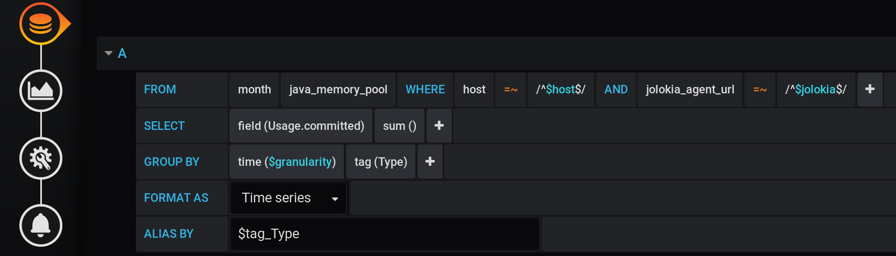Add a GROUP BY clause with plus button

click(430, 162)
